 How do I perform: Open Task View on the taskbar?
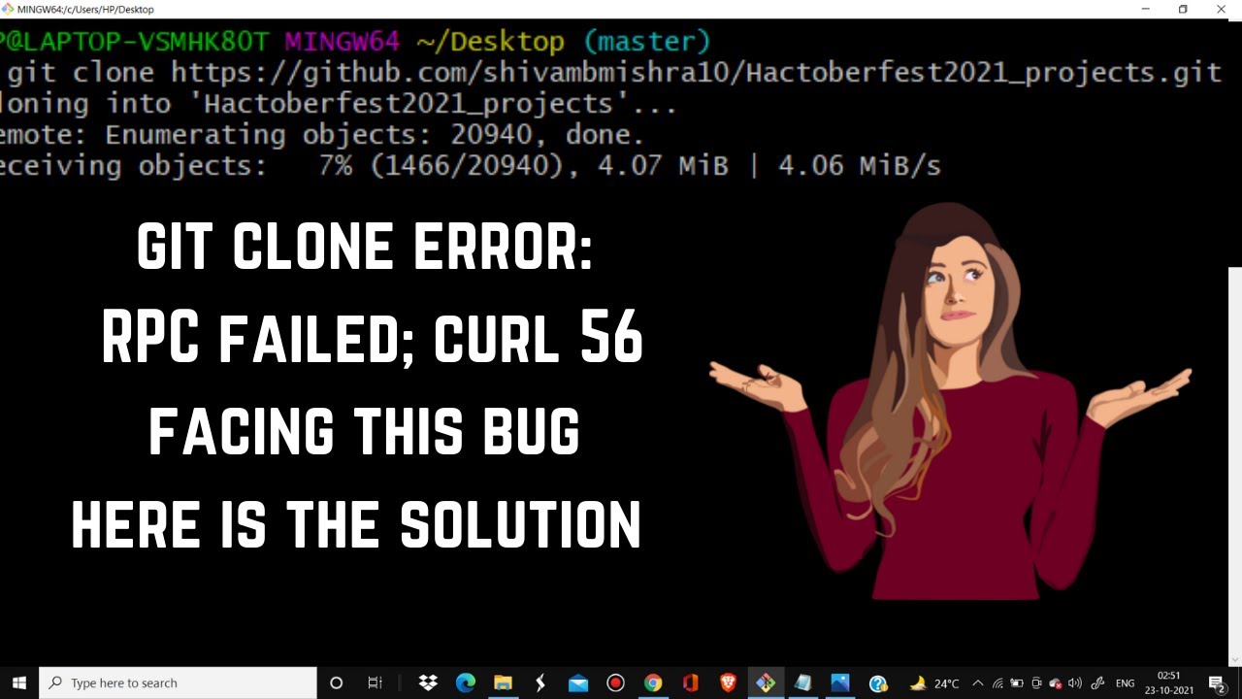(375, 682)
